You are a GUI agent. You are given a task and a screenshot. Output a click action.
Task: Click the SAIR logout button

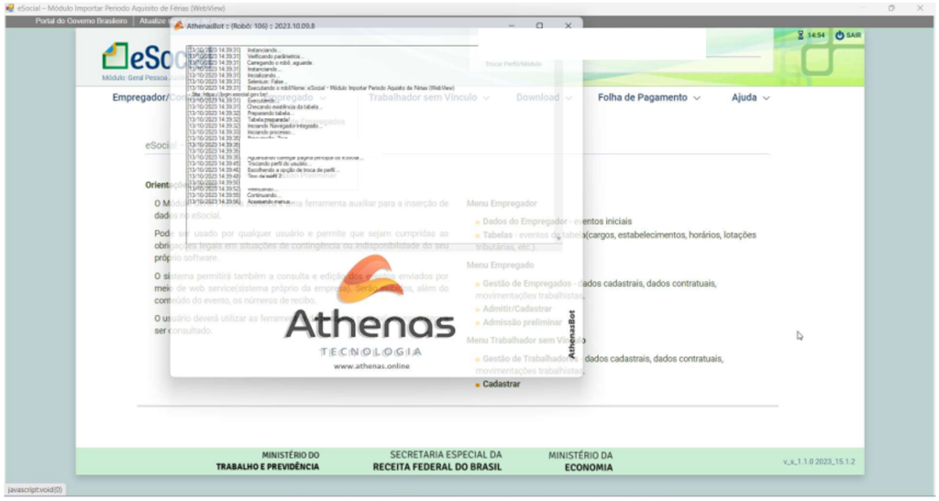pos(848,36)
